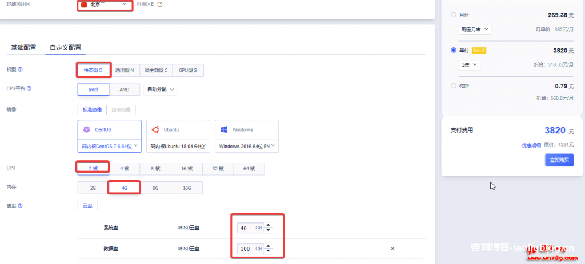Select the 年付 yearly payment radio
Screen dimensions: 585x264
(454, 50)
